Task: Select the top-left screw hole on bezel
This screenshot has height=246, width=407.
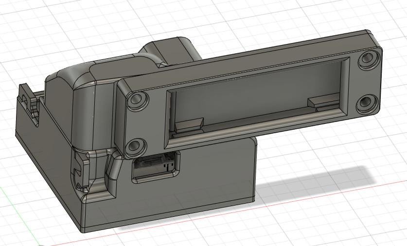Action: (x=138, y=101)
